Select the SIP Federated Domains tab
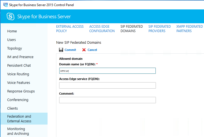Image resolution: width=204 pixels, height=137 pixels. pyautogui.click(x=132, y=29)
